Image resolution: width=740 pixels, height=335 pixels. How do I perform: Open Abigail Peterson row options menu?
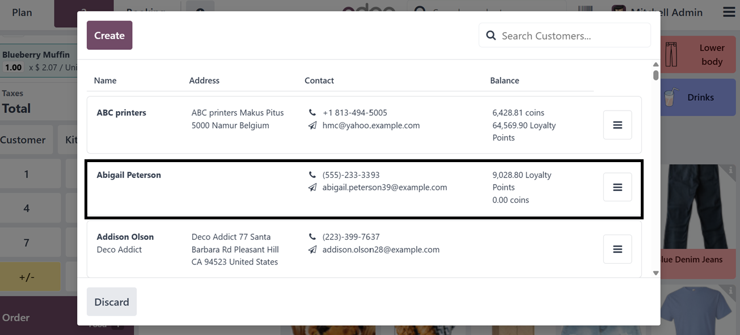pyautogui.click(x=617, y=187)
